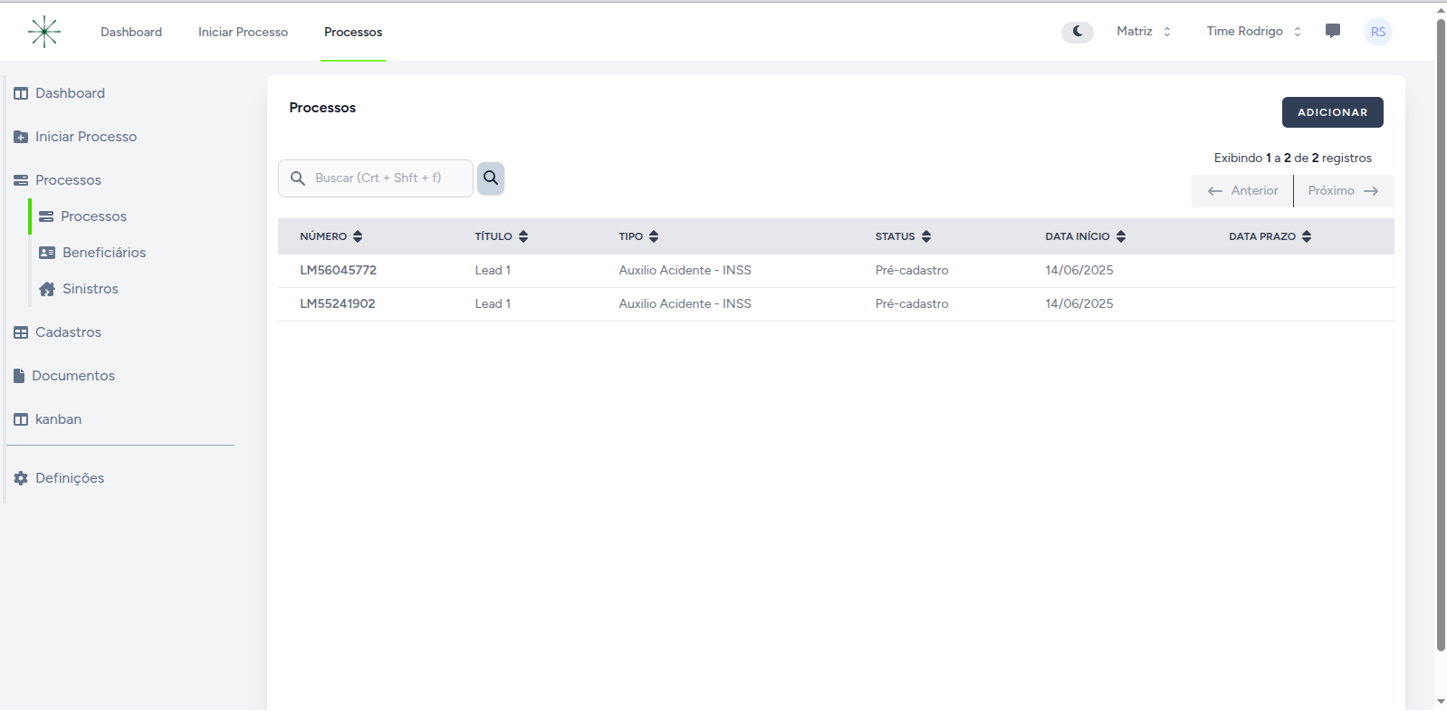Image resolution: width=1447 pixels, height=711 pixels.
Task: Open the Time Rodrigo team dropdown
Action: click(x=1254, y=32)
